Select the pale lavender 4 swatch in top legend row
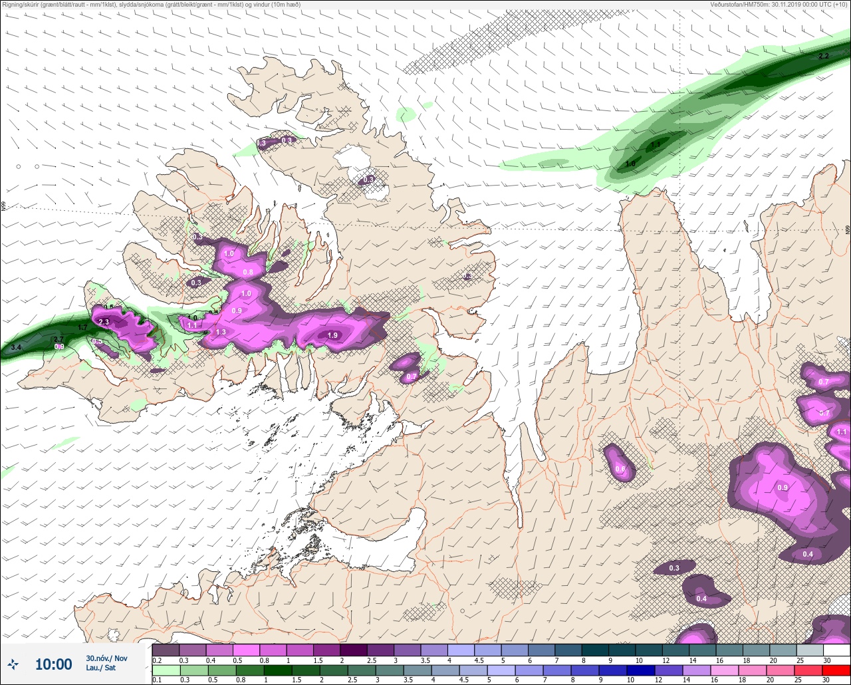Screen dimensions: 851x685 [461, 650]
